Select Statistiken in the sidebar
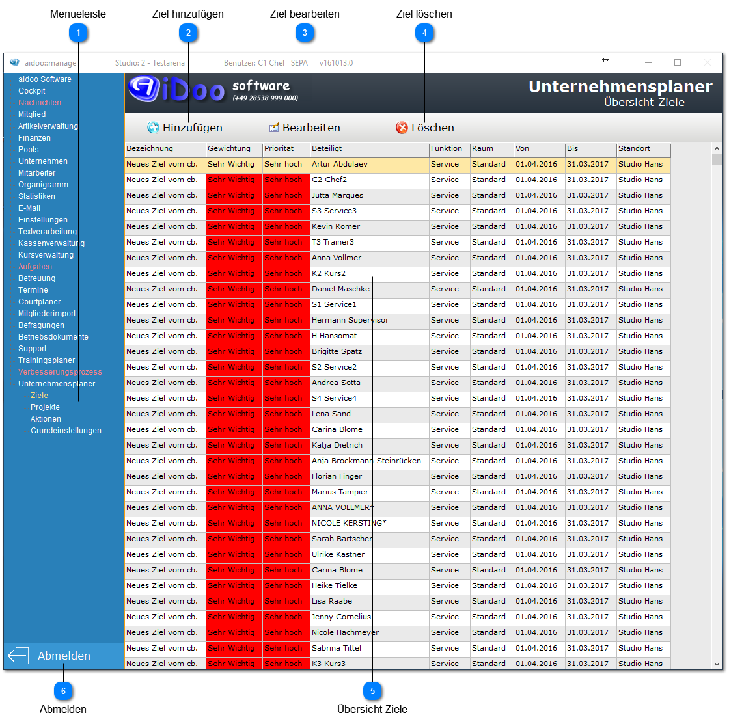This screenshot has height=726, width=729. click(x=36, y=196)
